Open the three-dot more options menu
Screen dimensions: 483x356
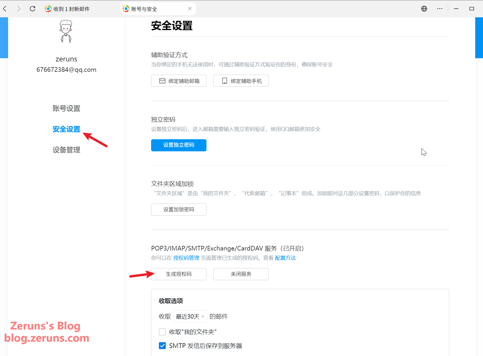(x=439, y=9)
